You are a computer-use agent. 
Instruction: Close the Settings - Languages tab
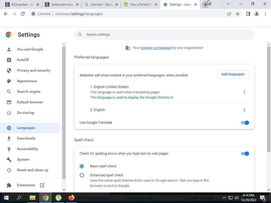tap(196, 4)
